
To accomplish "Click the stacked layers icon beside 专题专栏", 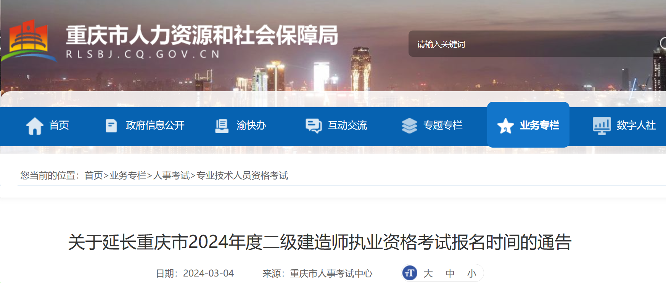I will 409,126.
